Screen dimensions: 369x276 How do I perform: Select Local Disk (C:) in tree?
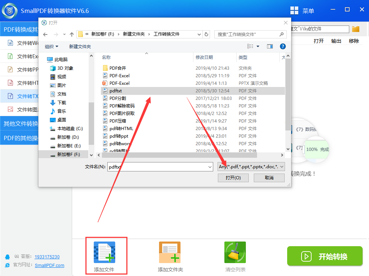[x=66, y=128]
